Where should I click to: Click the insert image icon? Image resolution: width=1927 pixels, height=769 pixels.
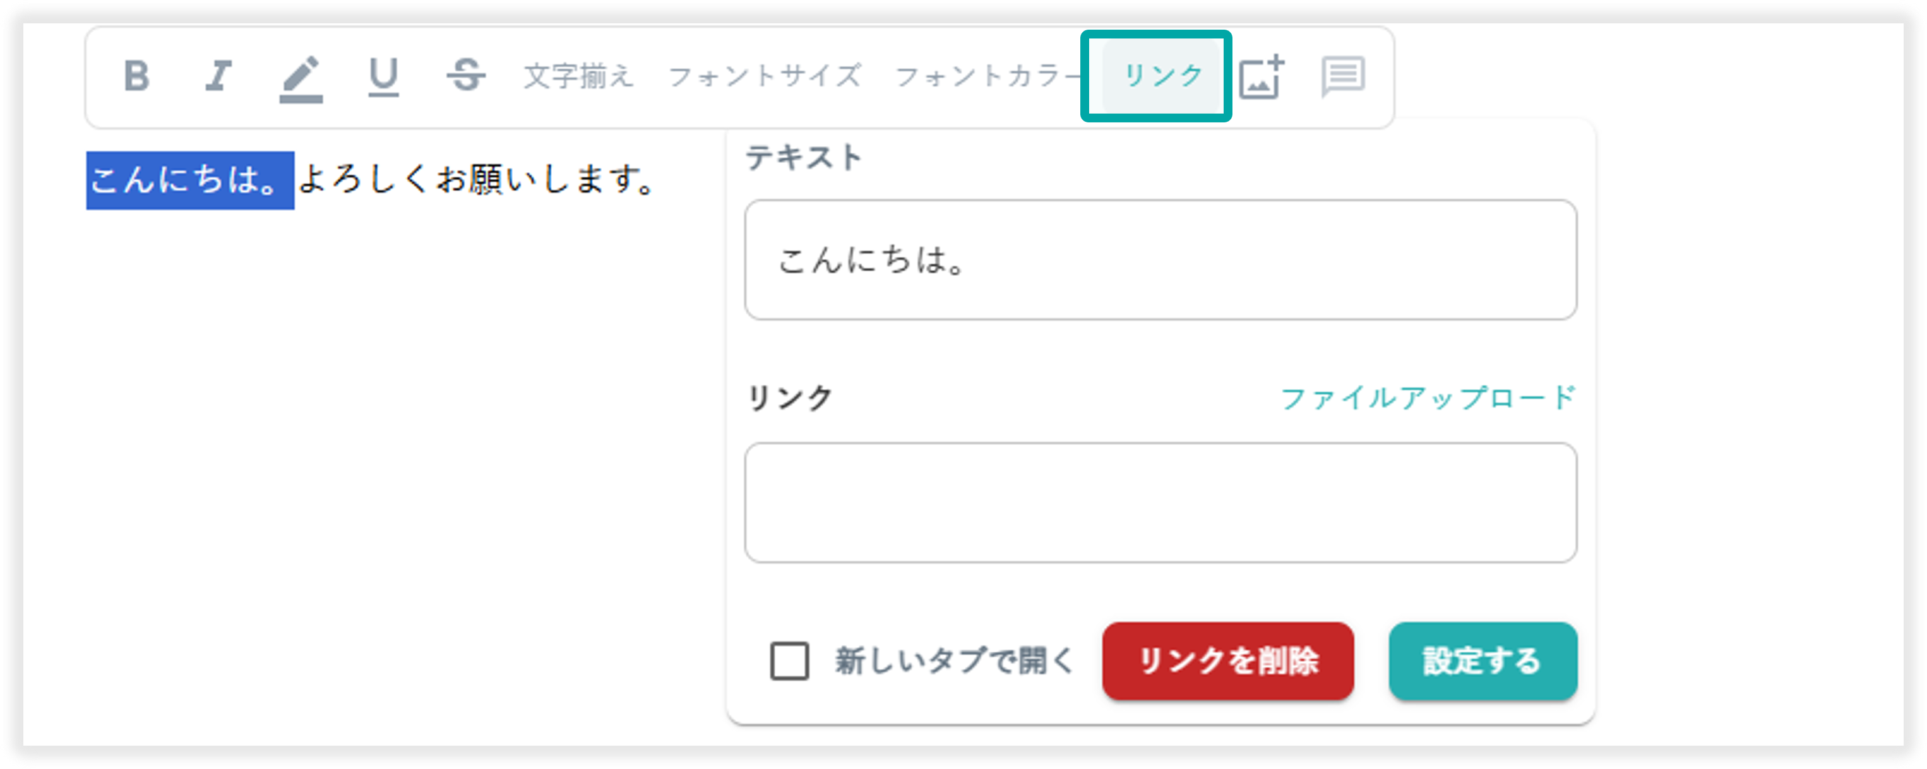point(1262,76)
